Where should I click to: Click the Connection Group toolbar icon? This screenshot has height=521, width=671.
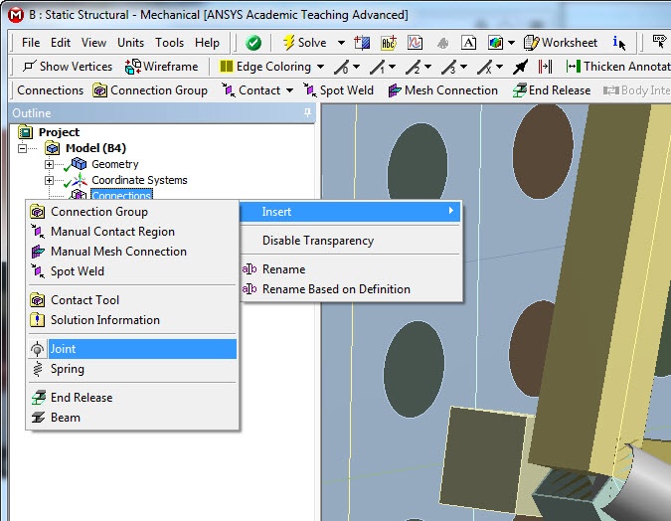point(99,90)
